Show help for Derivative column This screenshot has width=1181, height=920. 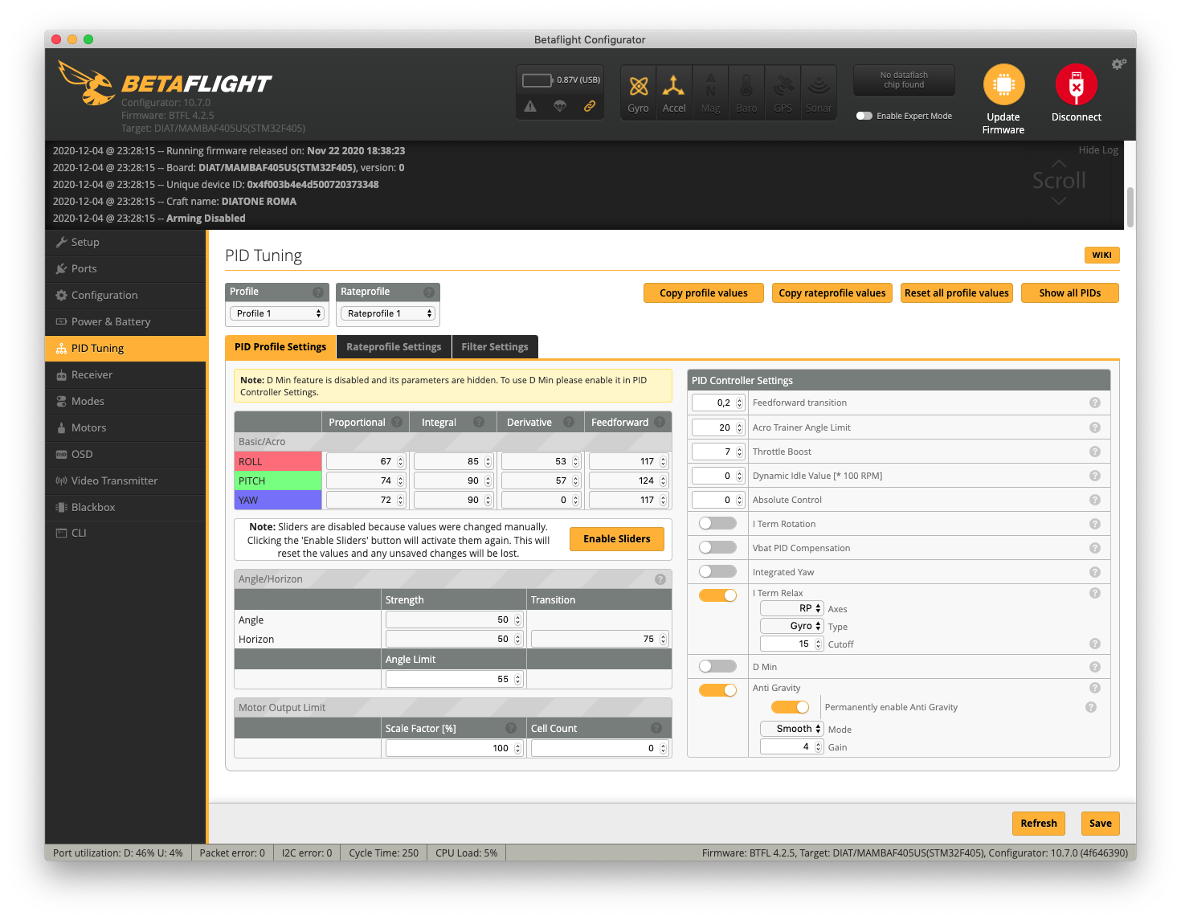(x=569, y=422)
